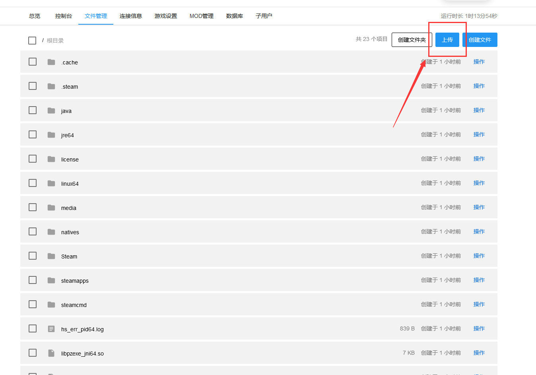Screen dimensions: 536x375
Task: Open the file name hs_err_pid64.log
Action: 82,329
